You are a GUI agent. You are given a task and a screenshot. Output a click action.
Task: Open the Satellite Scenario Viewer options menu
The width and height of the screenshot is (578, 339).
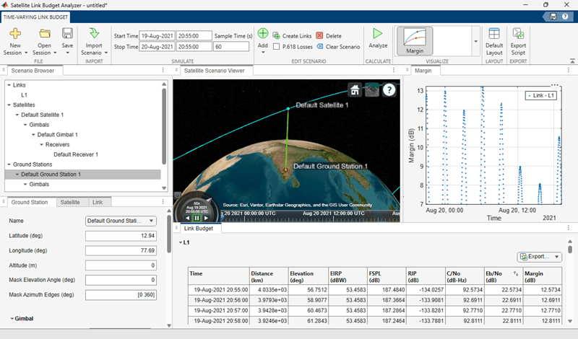tap(393, 70)
